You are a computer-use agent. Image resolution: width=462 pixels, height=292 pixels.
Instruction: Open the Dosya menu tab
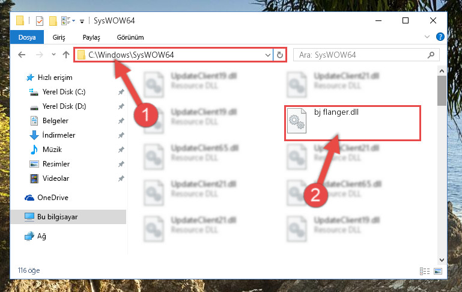coord(27,37)
